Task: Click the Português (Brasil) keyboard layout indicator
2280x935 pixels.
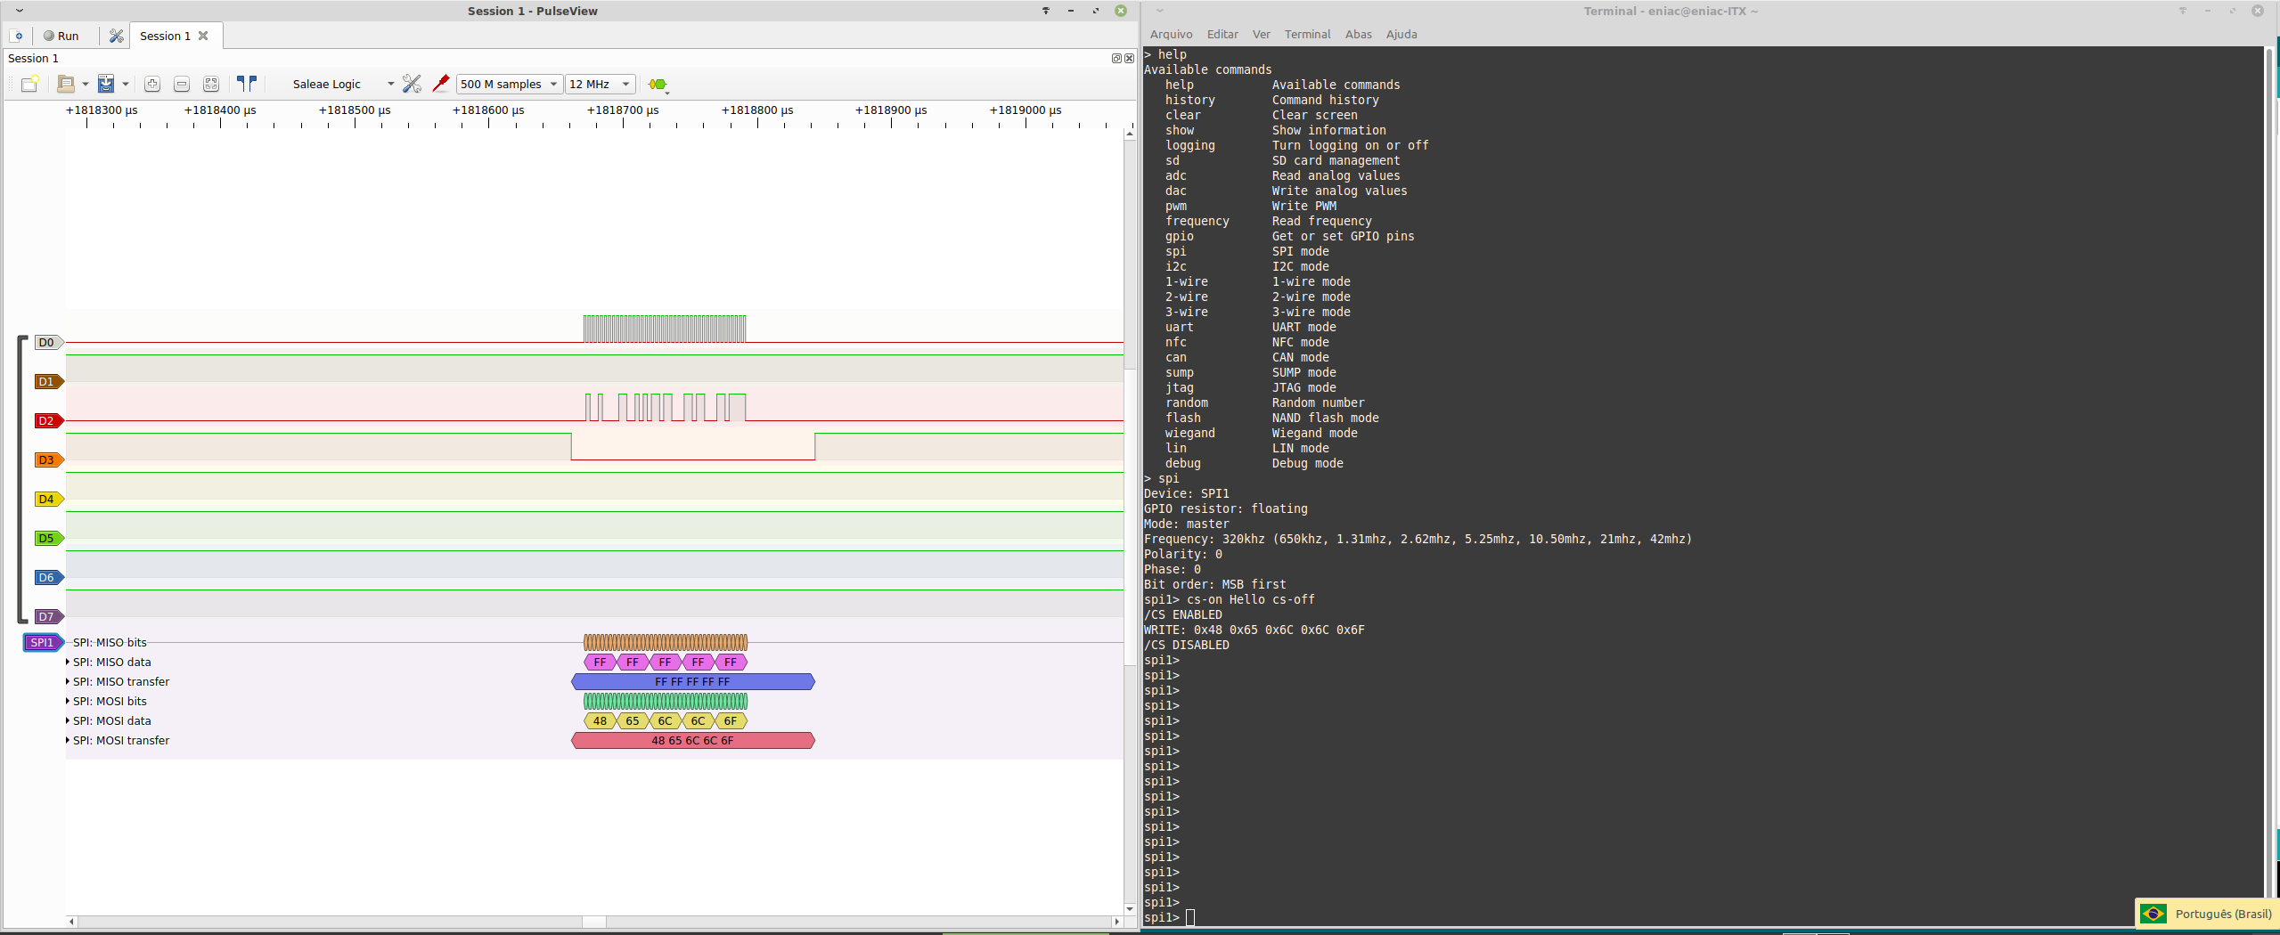Action: [x=2206, y=914]
